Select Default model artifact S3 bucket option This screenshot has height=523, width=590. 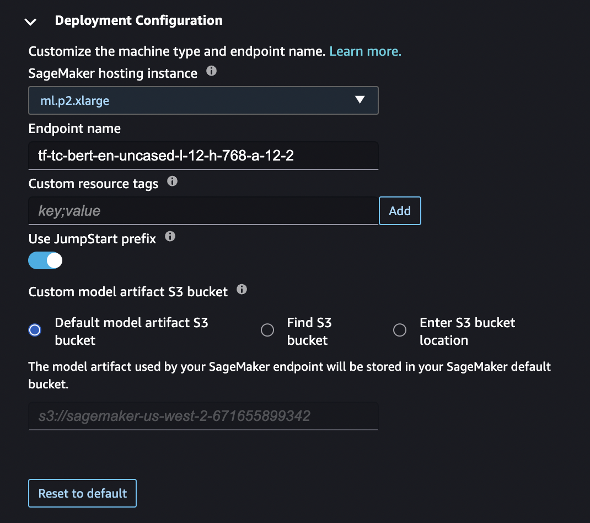coord(34,329)
